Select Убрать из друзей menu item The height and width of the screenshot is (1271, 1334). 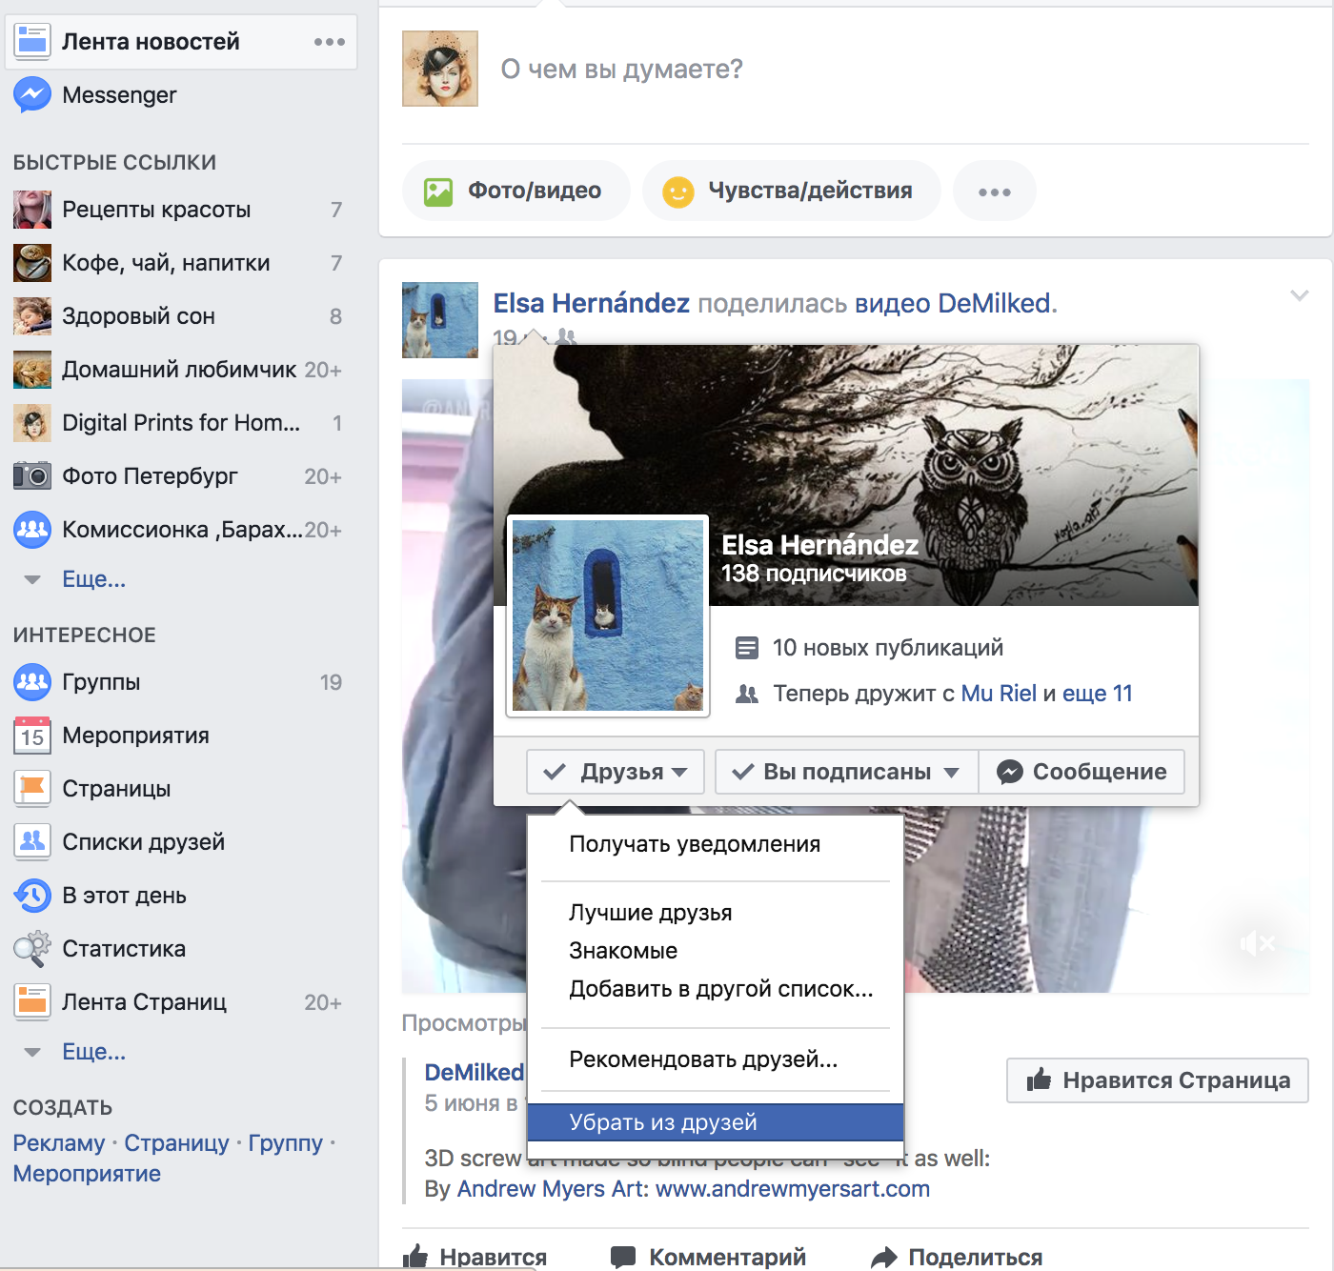click(x=715, y=1122)
